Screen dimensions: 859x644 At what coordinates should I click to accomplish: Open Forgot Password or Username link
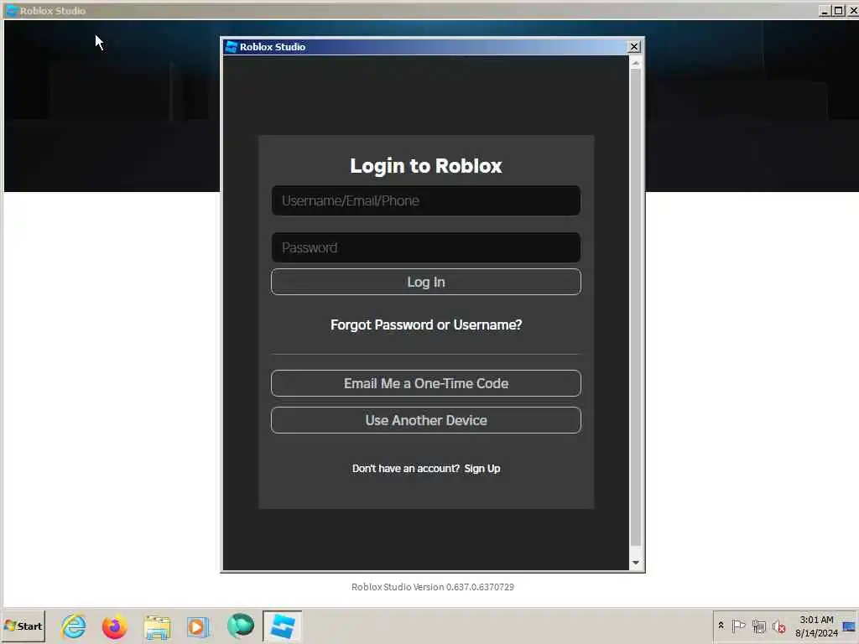tap(425, 325)
